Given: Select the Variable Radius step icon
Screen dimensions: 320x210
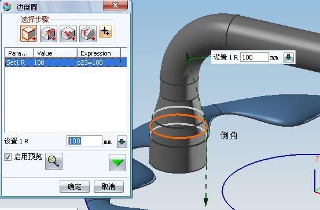Looking at the screenshot, I should pyautogui.click(x=49, y=34).
